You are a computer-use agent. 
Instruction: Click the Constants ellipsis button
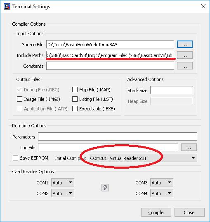(x=185, y=66)
